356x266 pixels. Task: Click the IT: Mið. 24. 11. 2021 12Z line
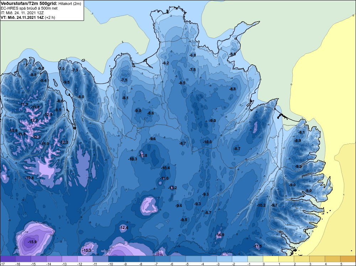tap(22, 13)
